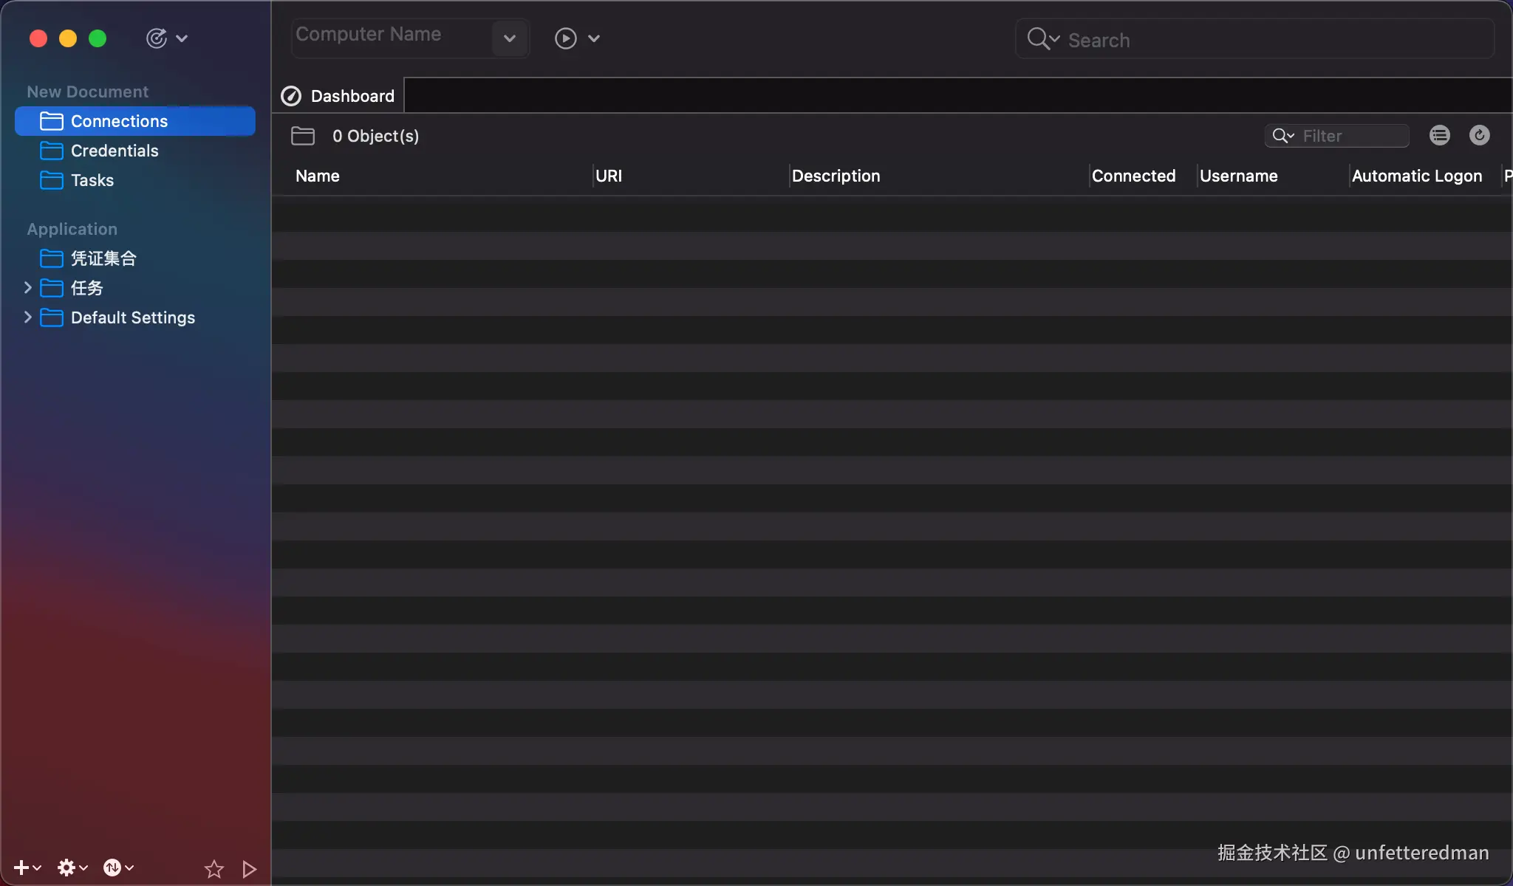Open dropdown arrow next to connect button
Screen dimensions: 1513x886
(594, 38)
